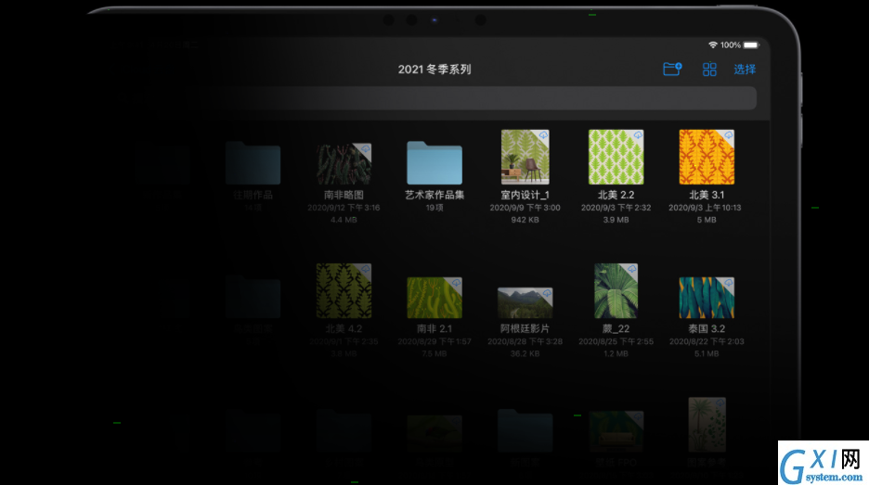Tap the 室内设计_1 file name
Image resolution: width=869 pixels, height=485 pixels.
pyautogui.click(x=525, y=195)
